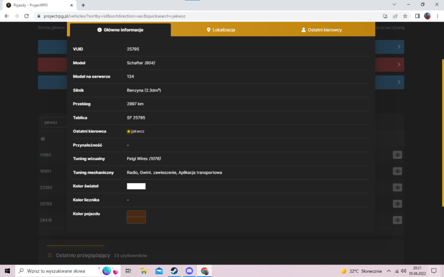The width and height of the screenshot is (444, 277).
Task: Toggle eye icon for vehicle 16651
Action: click(x=397, y=171)
